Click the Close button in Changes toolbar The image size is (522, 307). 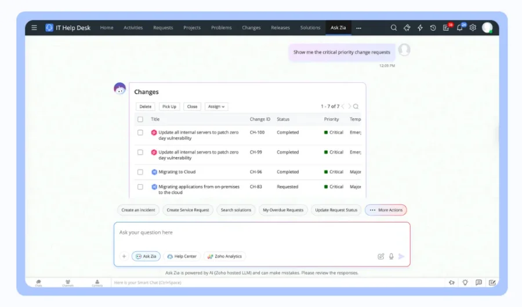pyautogui.click(x=192, y=107)
